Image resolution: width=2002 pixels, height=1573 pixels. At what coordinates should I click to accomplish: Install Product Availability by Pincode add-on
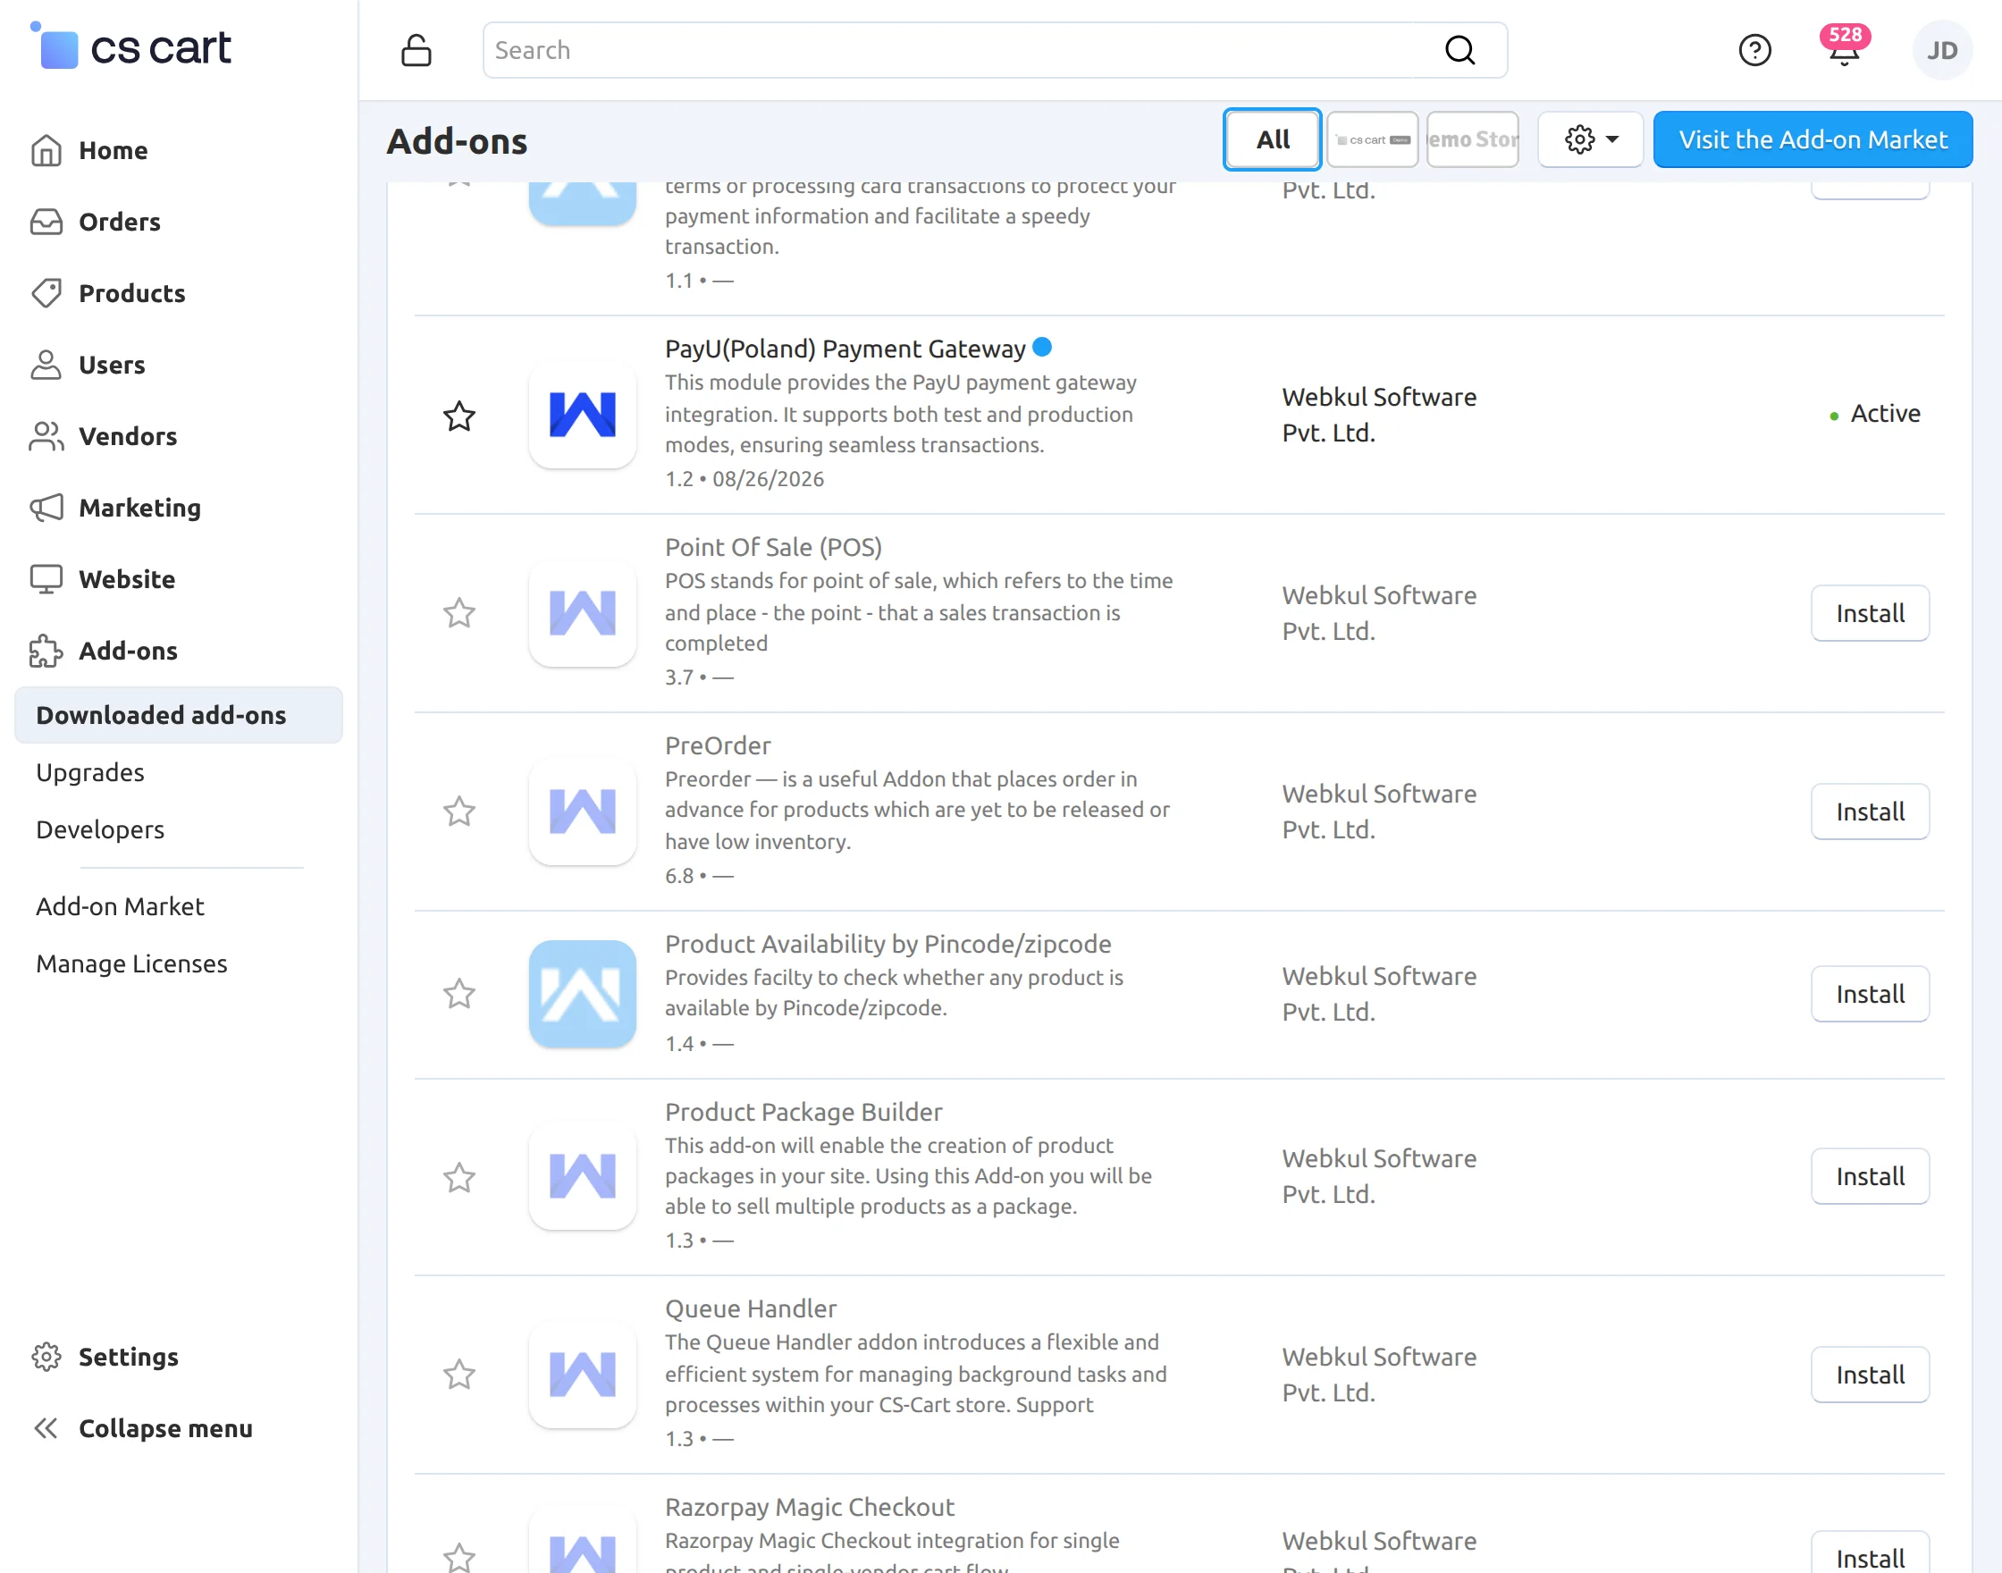point(1870,994)
